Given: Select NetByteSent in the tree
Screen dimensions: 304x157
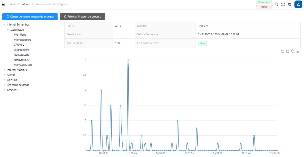Looking at the screenshot, I should tap(21, 55).
